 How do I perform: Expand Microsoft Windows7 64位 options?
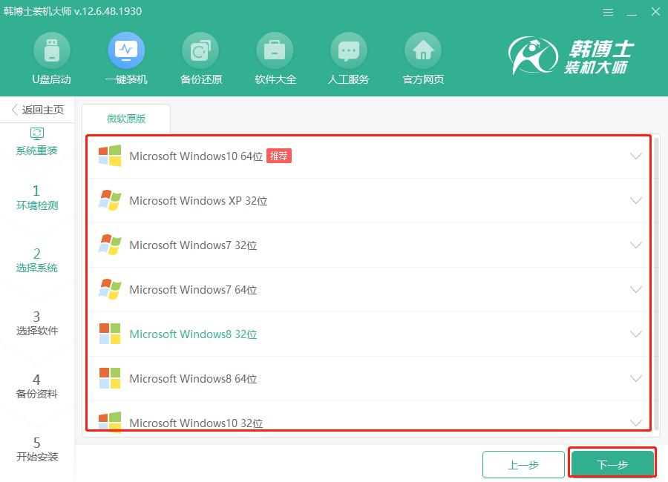635,290
